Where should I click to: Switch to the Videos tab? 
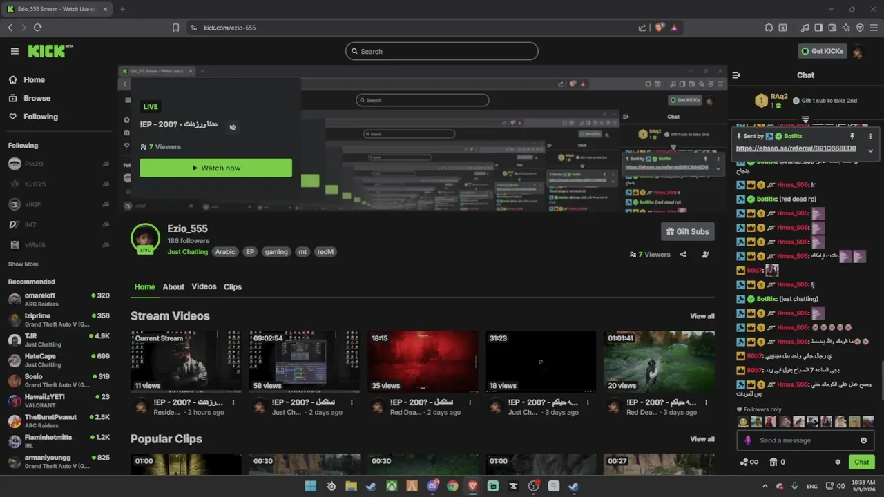(x=204, y=286)
